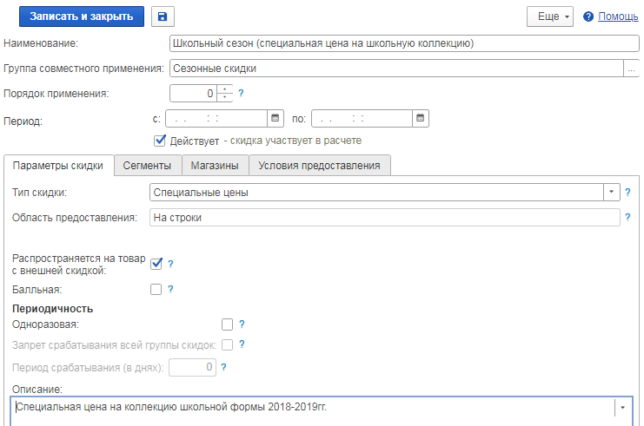Image resolution: width=644 pixels, height=426 pixels.
Task: Switch to Параметры скидки tab
Action: tap(58, 166)
